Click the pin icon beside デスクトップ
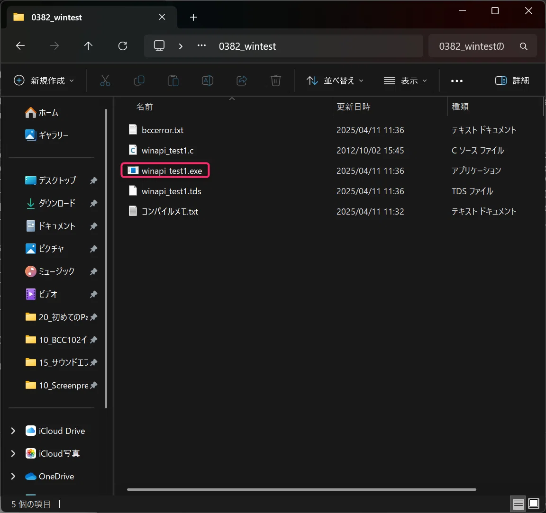 (x=93, y=180)
